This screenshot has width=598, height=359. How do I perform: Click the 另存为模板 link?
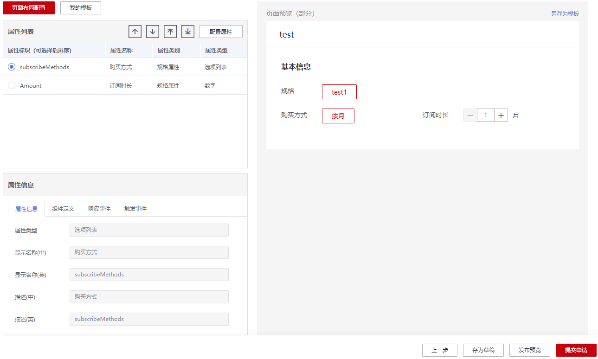click(565, 13)
